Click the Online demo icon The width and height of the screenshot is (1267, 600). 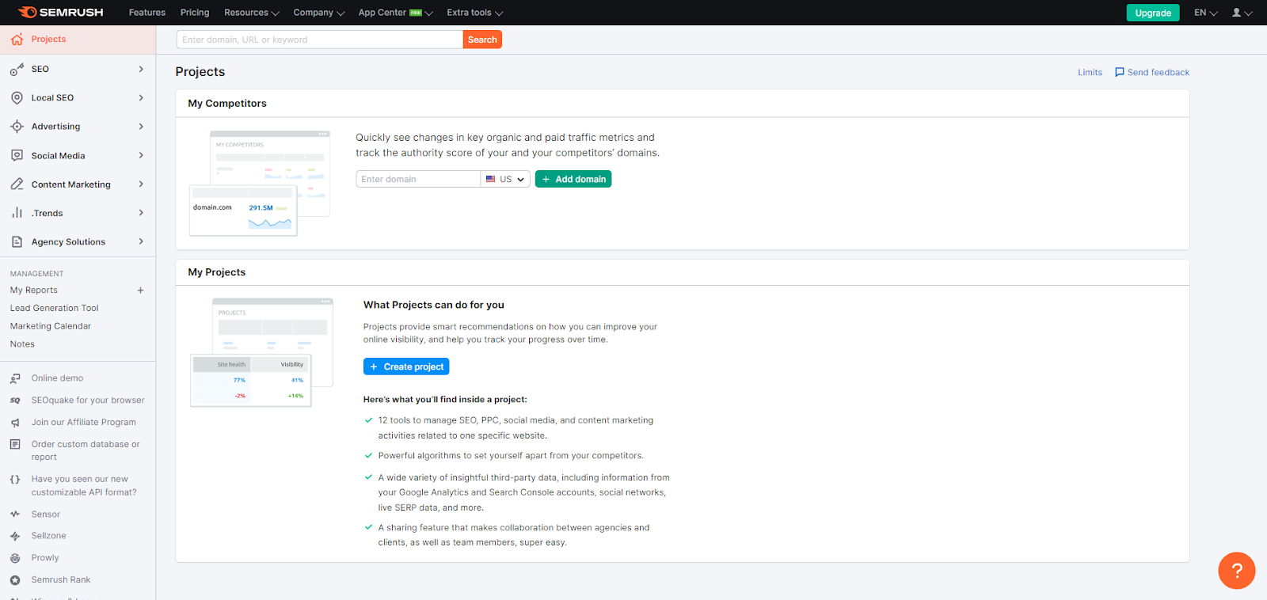pos(15,378)
